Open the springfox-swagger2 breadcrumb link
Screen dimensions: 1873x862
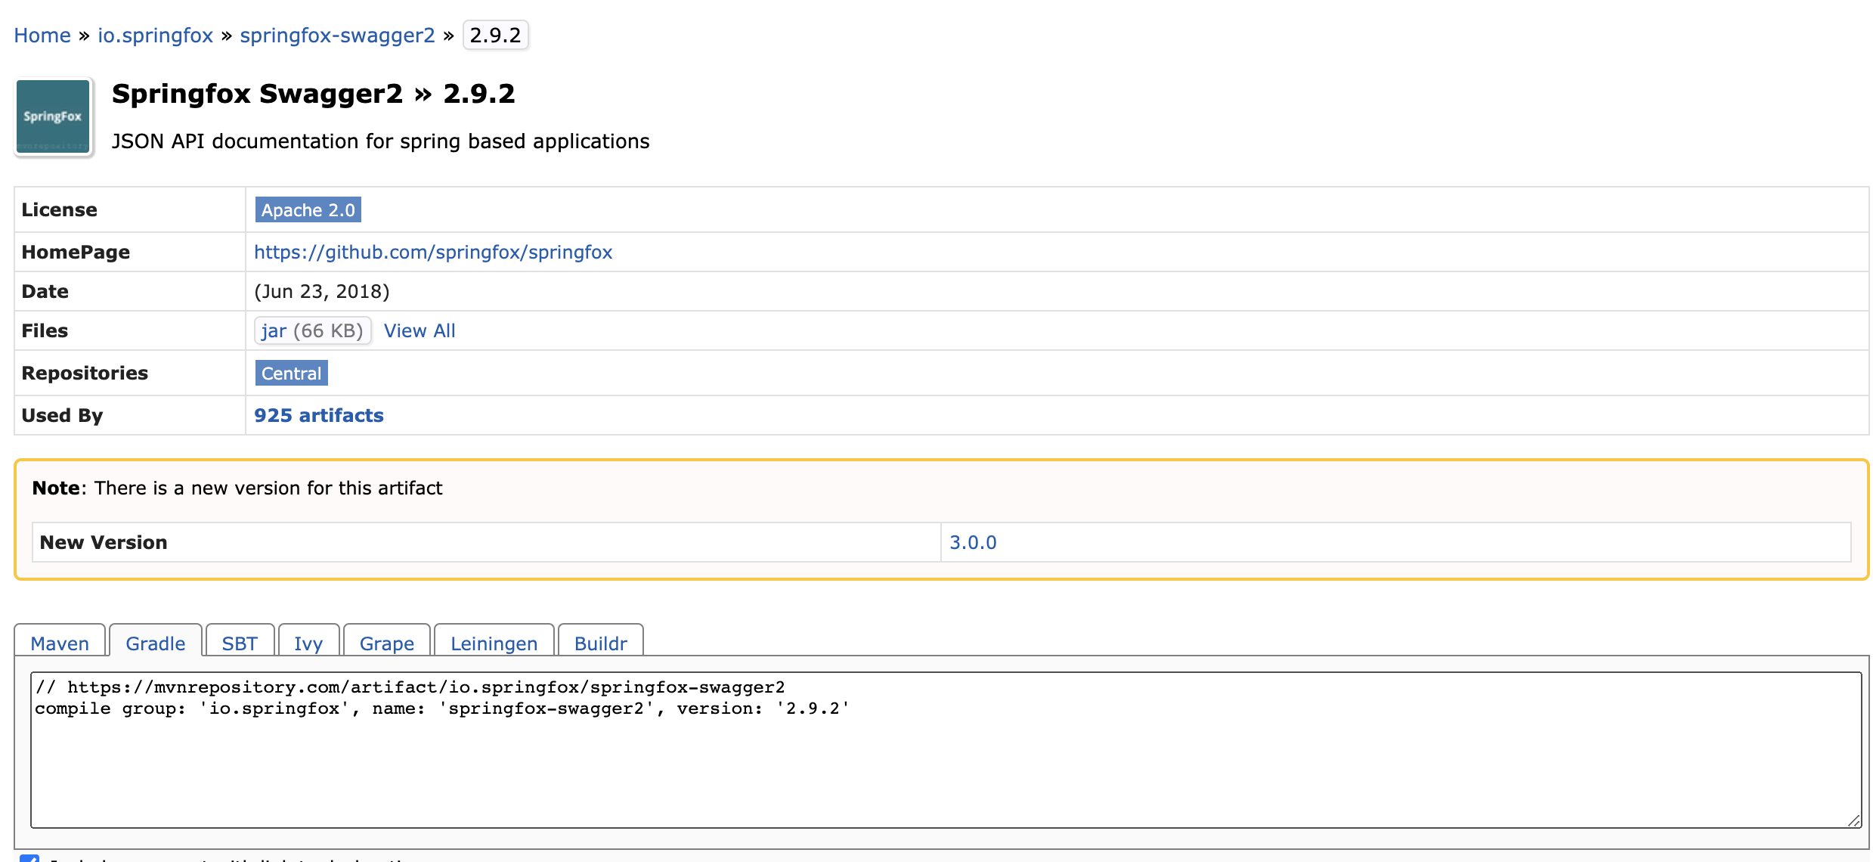coord(337,36)
